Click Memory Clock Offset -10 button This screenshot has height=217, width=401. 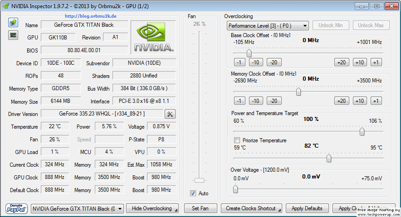click(x=256, y=101)
